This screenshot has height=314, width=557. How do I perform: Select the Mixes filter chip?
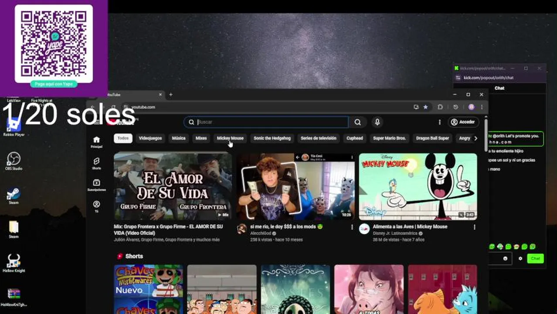click(201, 138)
